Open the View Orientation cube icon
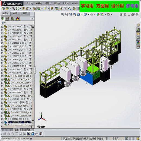The height and width of the screenshot is (141, 141). pos(79,14)
